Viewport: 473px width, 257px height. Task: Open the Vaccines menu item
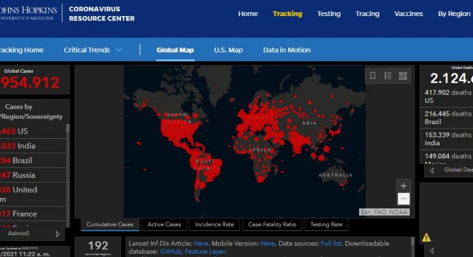409,14
